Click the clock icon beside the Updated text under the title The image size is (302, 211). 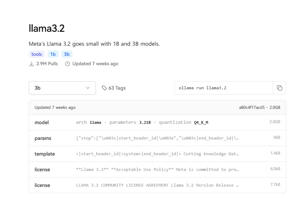pos(68,64)
